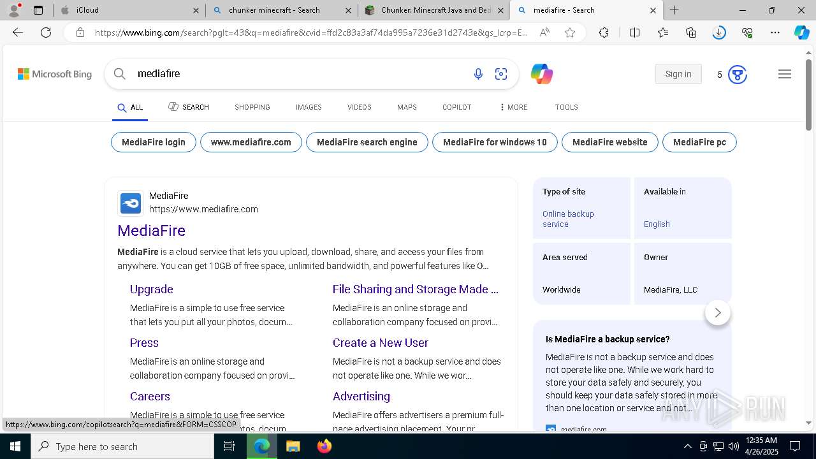This screenshot has height=459, width=816.
Task: Click MediaFire pc suggestion chip
Action: (x=700, y=142)
